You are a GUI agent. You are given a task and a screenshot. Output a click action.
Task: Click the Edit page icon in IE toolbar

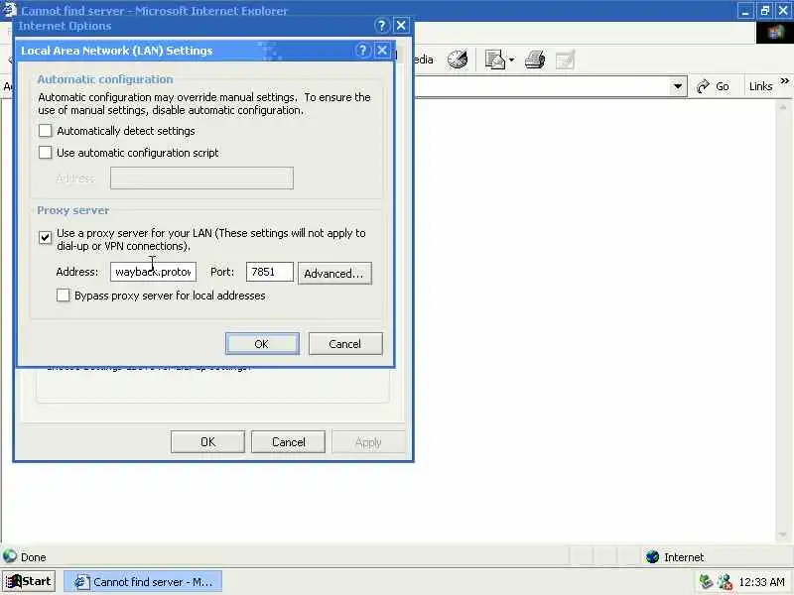[x=565, y=59]
